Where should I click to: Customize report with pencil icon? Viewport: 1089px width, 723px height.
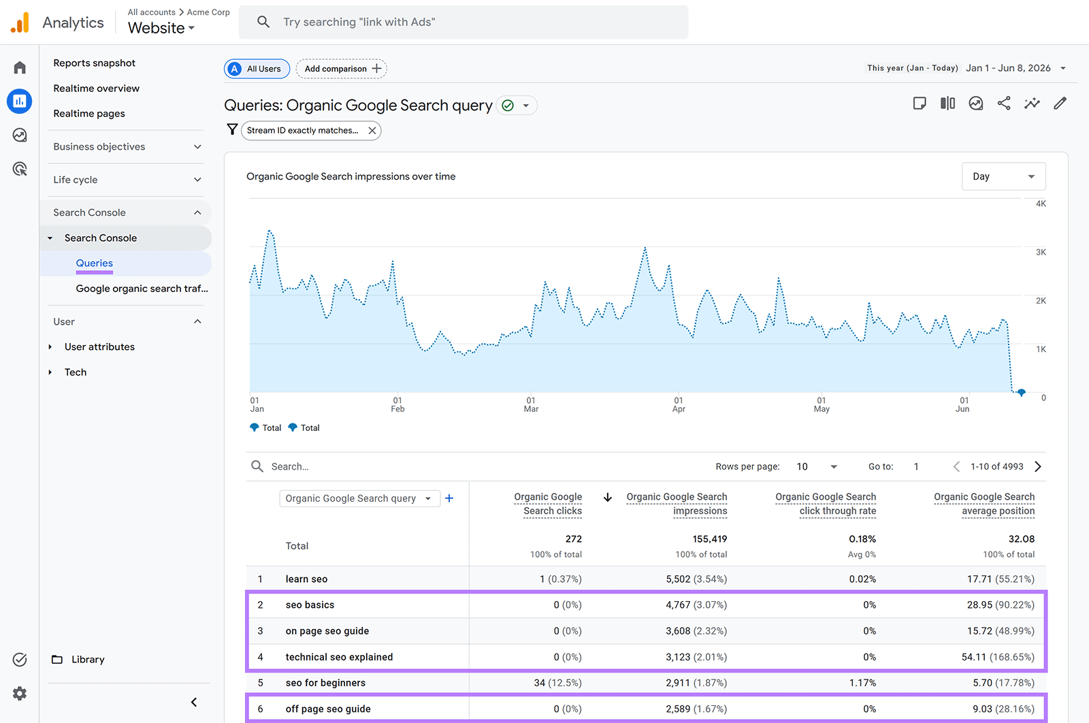click(1060, 103)
